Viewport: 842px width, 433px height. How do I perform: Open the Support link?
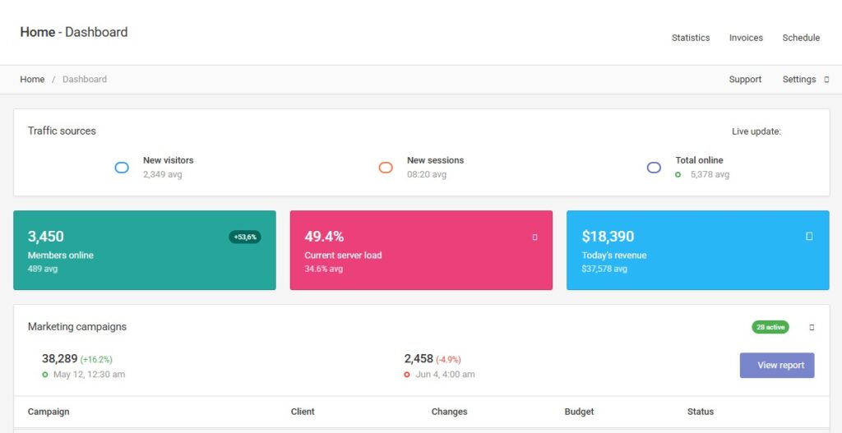(x=745, y=80)
